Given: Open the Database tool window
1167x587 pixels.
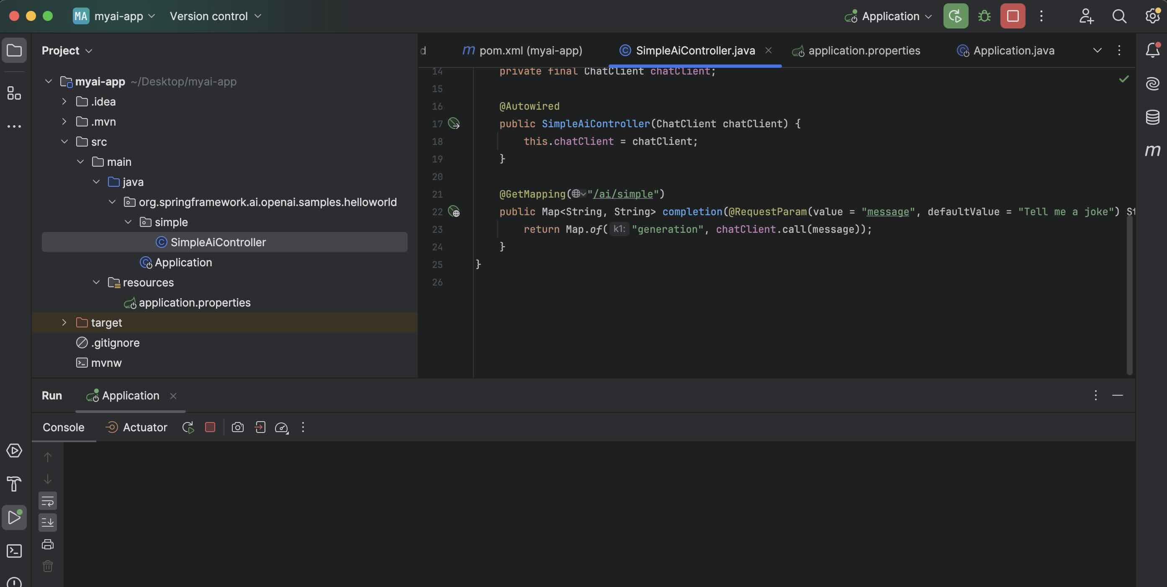Looking at the screenshot, I should click(1152, 117).
